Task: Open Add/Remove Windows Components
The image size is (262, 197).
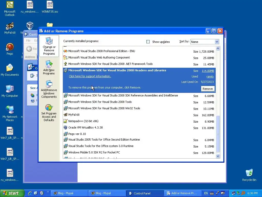Action: [x=49, y=89]
